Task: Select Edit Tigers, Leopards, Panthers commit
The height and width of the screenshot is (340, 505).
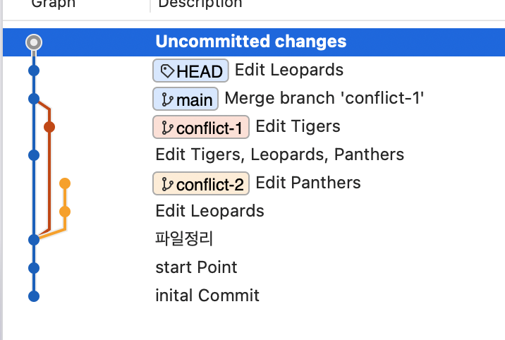Action: pyautogui.click(x=279, y=154)
